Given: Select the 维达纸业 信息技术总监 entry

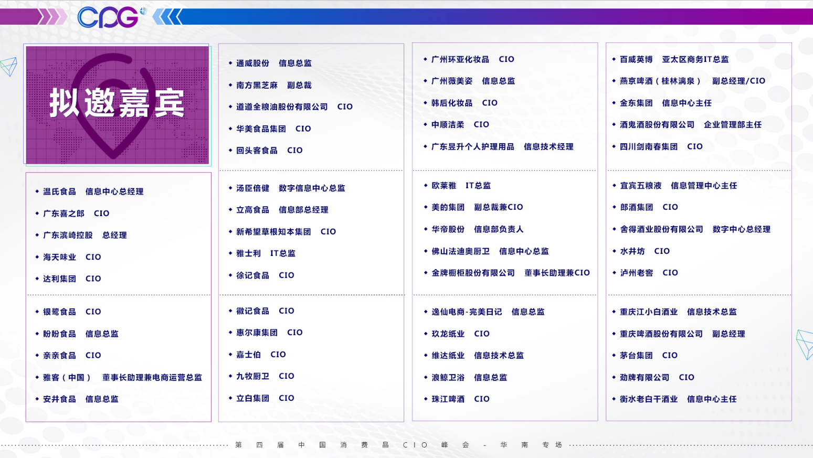Looking at the screenshot, I should click(x=478, y=355).
